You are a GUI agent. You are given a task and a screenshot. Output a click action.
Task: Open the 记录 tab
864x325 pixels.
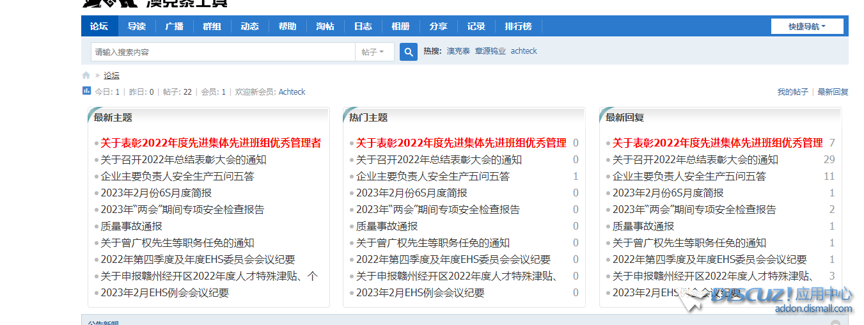click(x=476, y=26)
